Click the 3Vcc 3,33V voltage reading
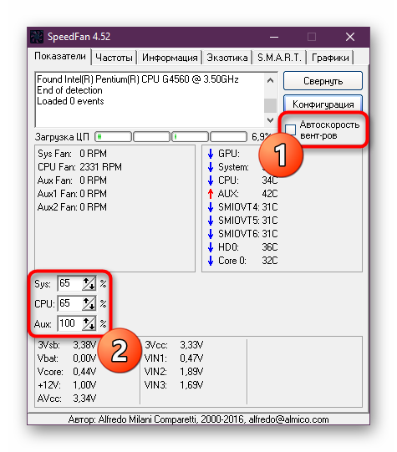Image resolution: width=397 pixels, height=452 pixels. (x=174, y=345)
